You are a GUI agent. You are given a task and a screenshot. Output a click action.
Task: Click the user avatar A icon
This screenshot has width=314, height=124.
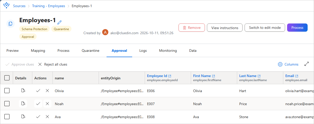pyautogui.click(x=105, y=33)
